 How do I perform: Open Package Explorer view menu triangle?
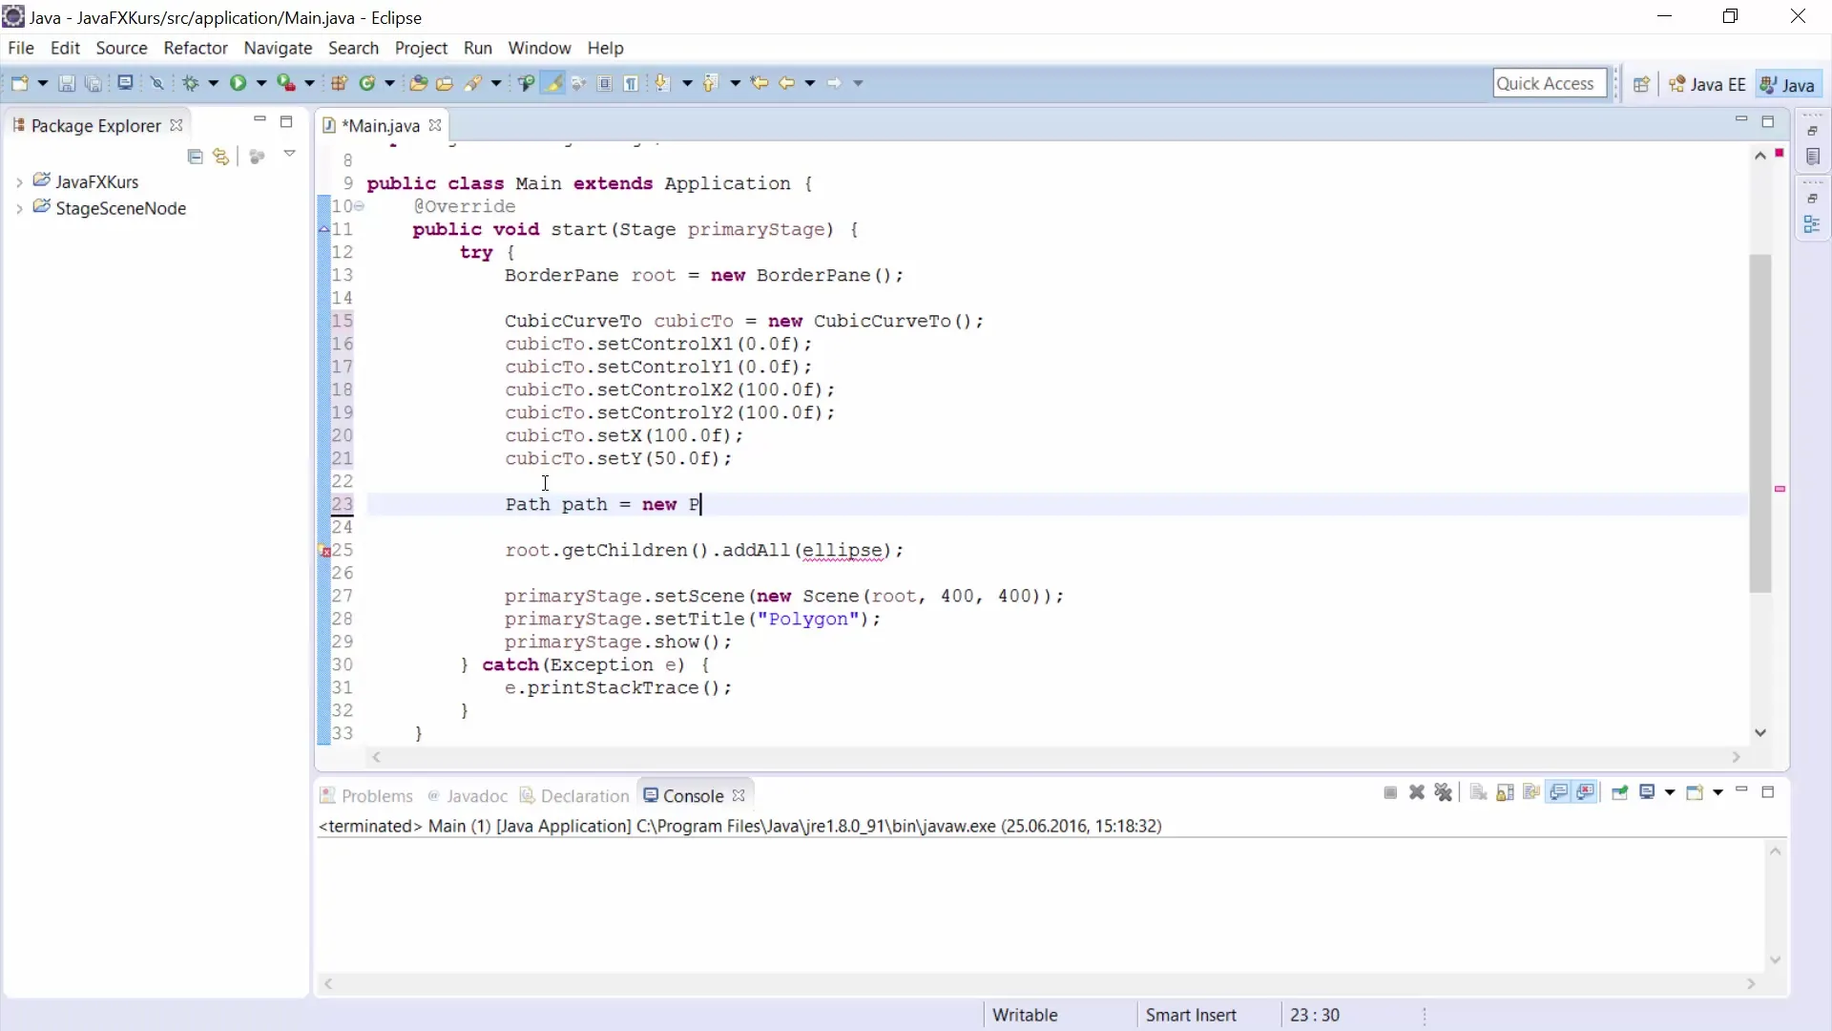tap(289, 154)
